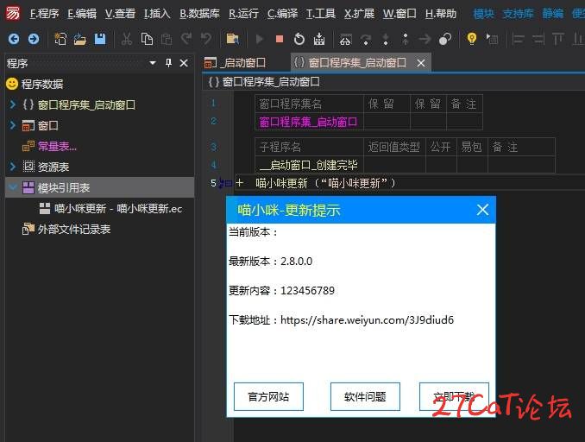Cut using the scissors icon
The image size is (585, 442).
point(127,39)
